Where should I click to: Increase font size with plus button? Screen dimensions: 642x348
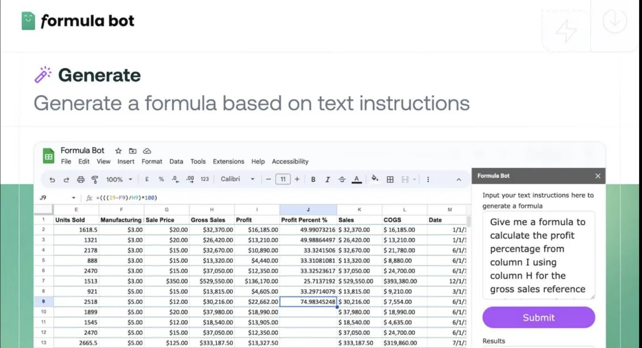point(297,179)
